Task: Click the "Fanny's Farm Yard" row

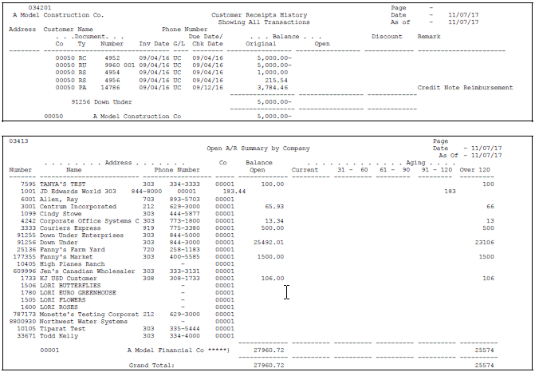Action: (x=72, y=250)
